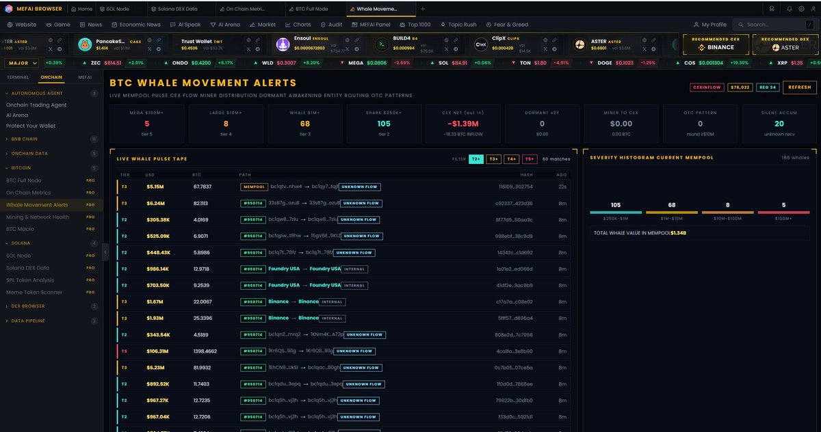Click the ClipX token icon

click(x=481, y=44)
